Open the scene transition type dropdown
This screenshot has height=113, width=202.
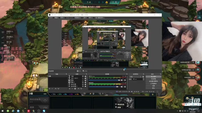pos(135,77)
